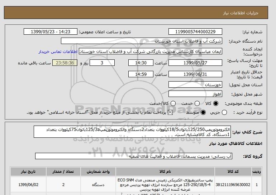Click the need date 1399/06/02
This screenshot has width=276, height=195.
click(x=28, y=185)
